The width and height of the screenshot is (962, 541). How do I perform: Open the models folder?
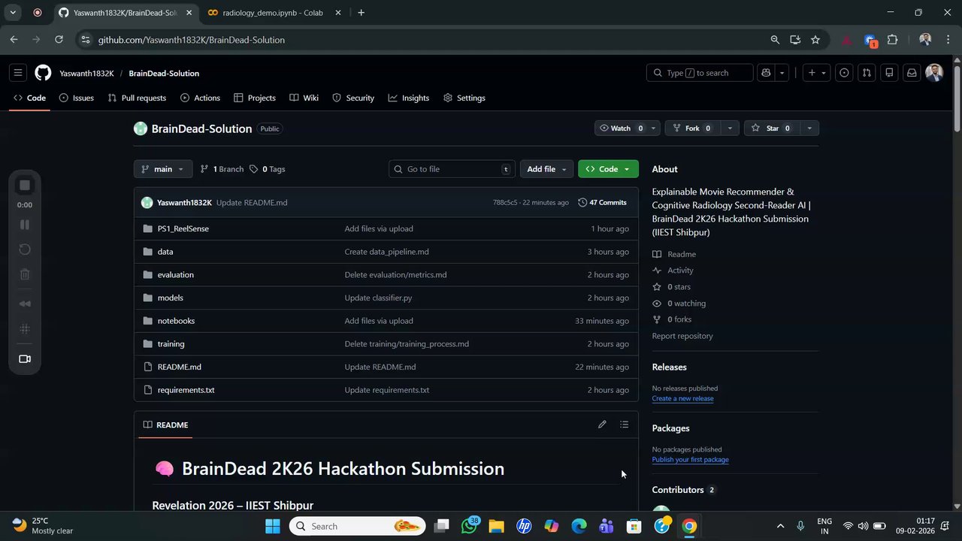click(171, 298)
